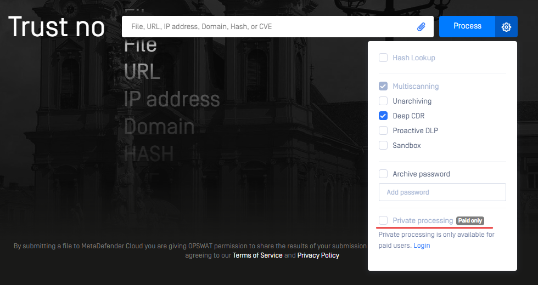The width and height of the screenshot is (538, 285).
Task: Tick the Private processing checkbox
Action: click(x=383, y=220)
